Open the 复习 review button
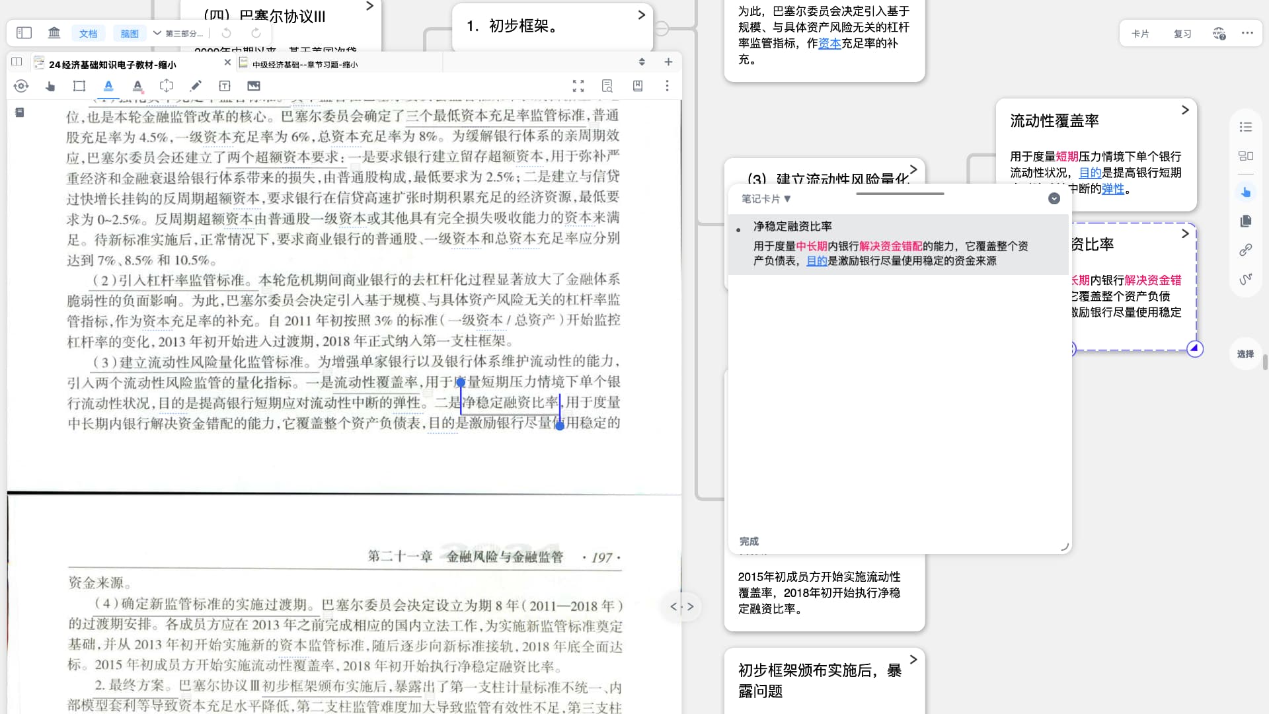The image size is (1269, 714). (1182, 34)
